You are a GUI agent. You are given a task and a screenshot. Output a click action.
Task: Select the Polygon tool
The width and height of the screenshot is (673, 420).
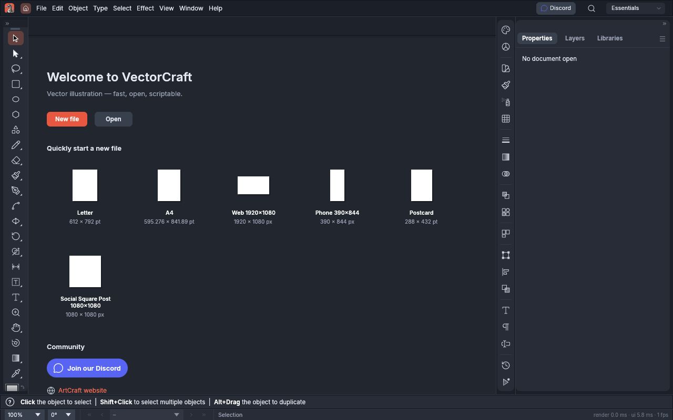pos(15,114)
